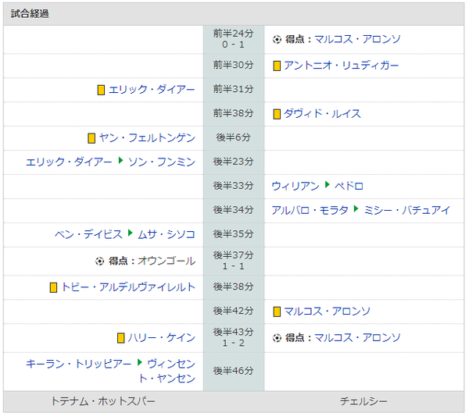
Task: Open ベン・デイビス player link
Action: (88, 235)
